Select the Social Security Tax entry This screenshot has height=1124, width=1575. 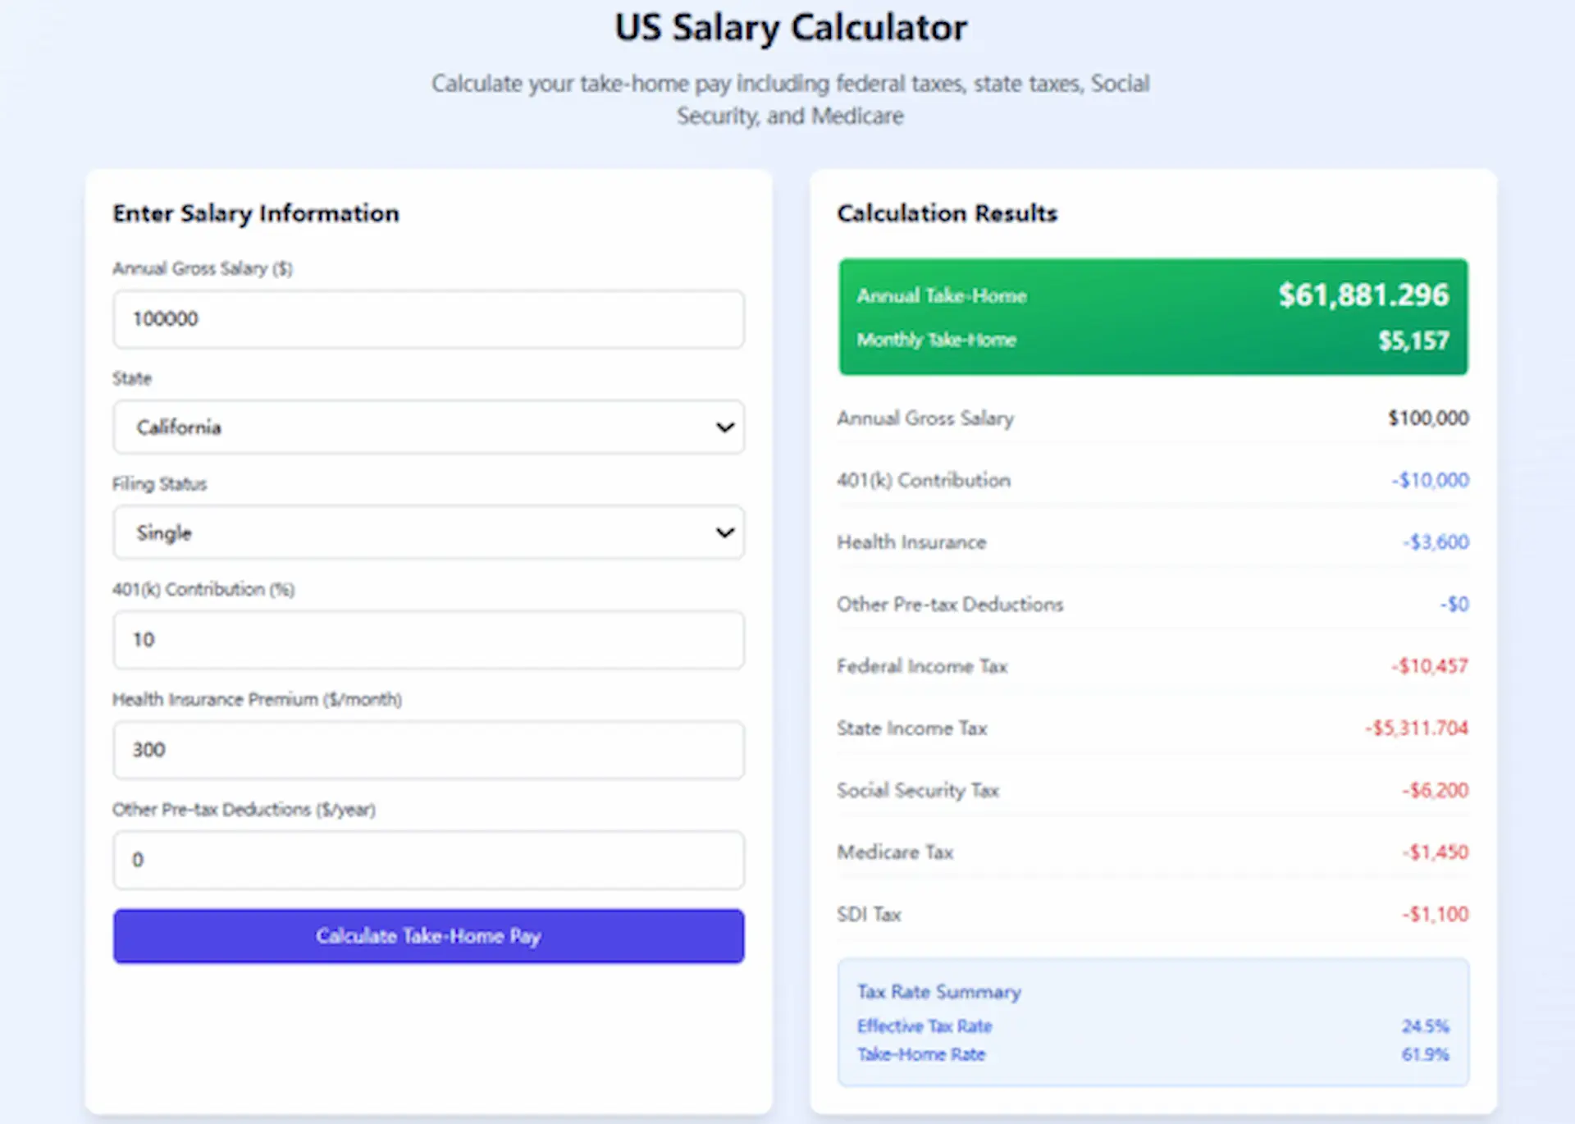click(x=1152, y=790)
